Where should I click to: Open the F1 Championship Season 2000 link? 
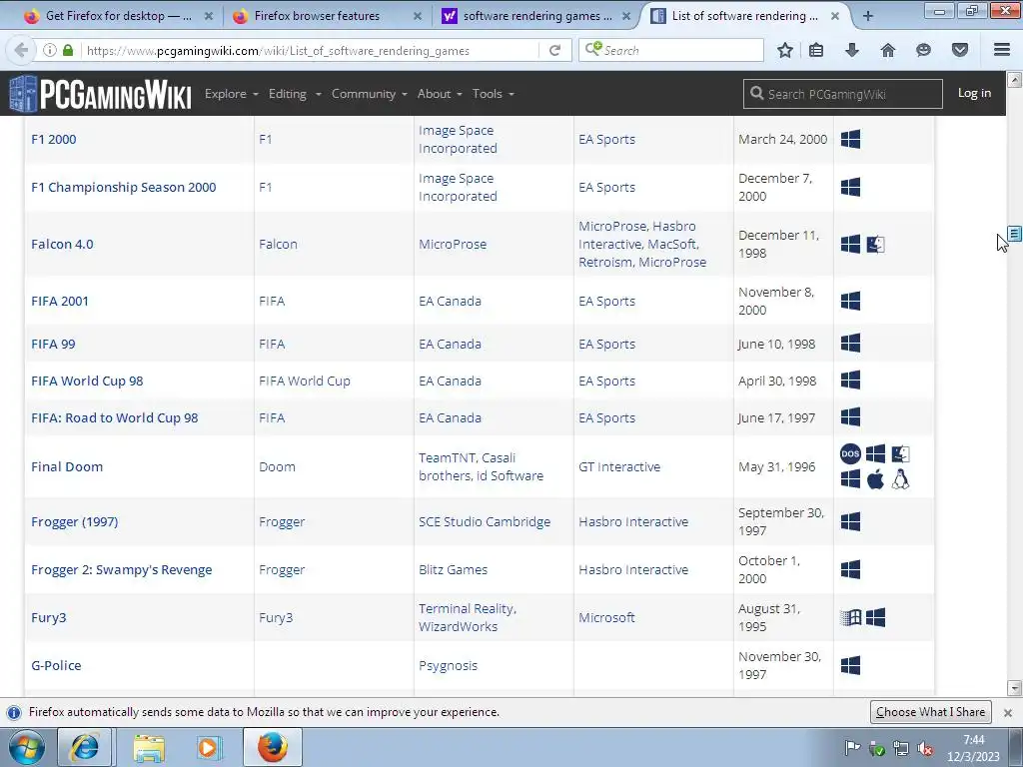(x=123, y=187)
